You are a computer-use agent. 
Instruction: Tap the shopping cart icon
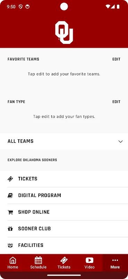tap(10, 212)
